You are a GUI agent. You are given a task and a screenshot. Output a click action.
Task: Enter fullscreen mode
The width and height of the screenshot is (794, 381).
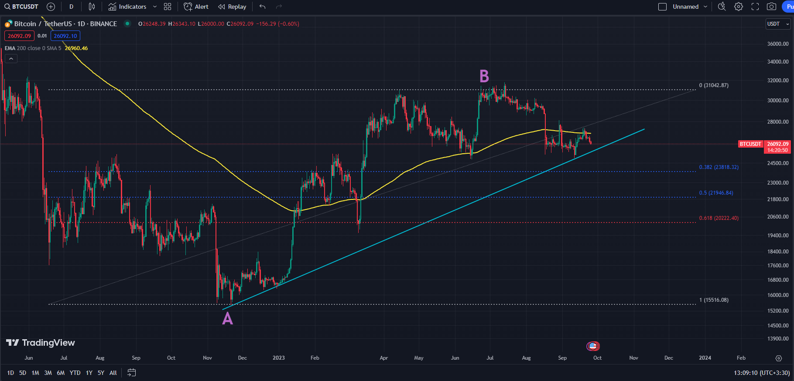(755, 7)
